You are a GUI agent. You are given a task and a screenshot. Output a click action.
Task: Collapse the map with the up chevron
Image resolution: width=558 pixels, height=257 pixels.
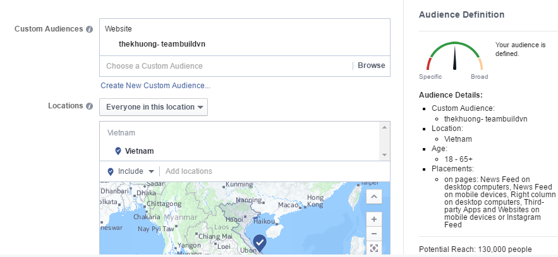coord(374,197)
